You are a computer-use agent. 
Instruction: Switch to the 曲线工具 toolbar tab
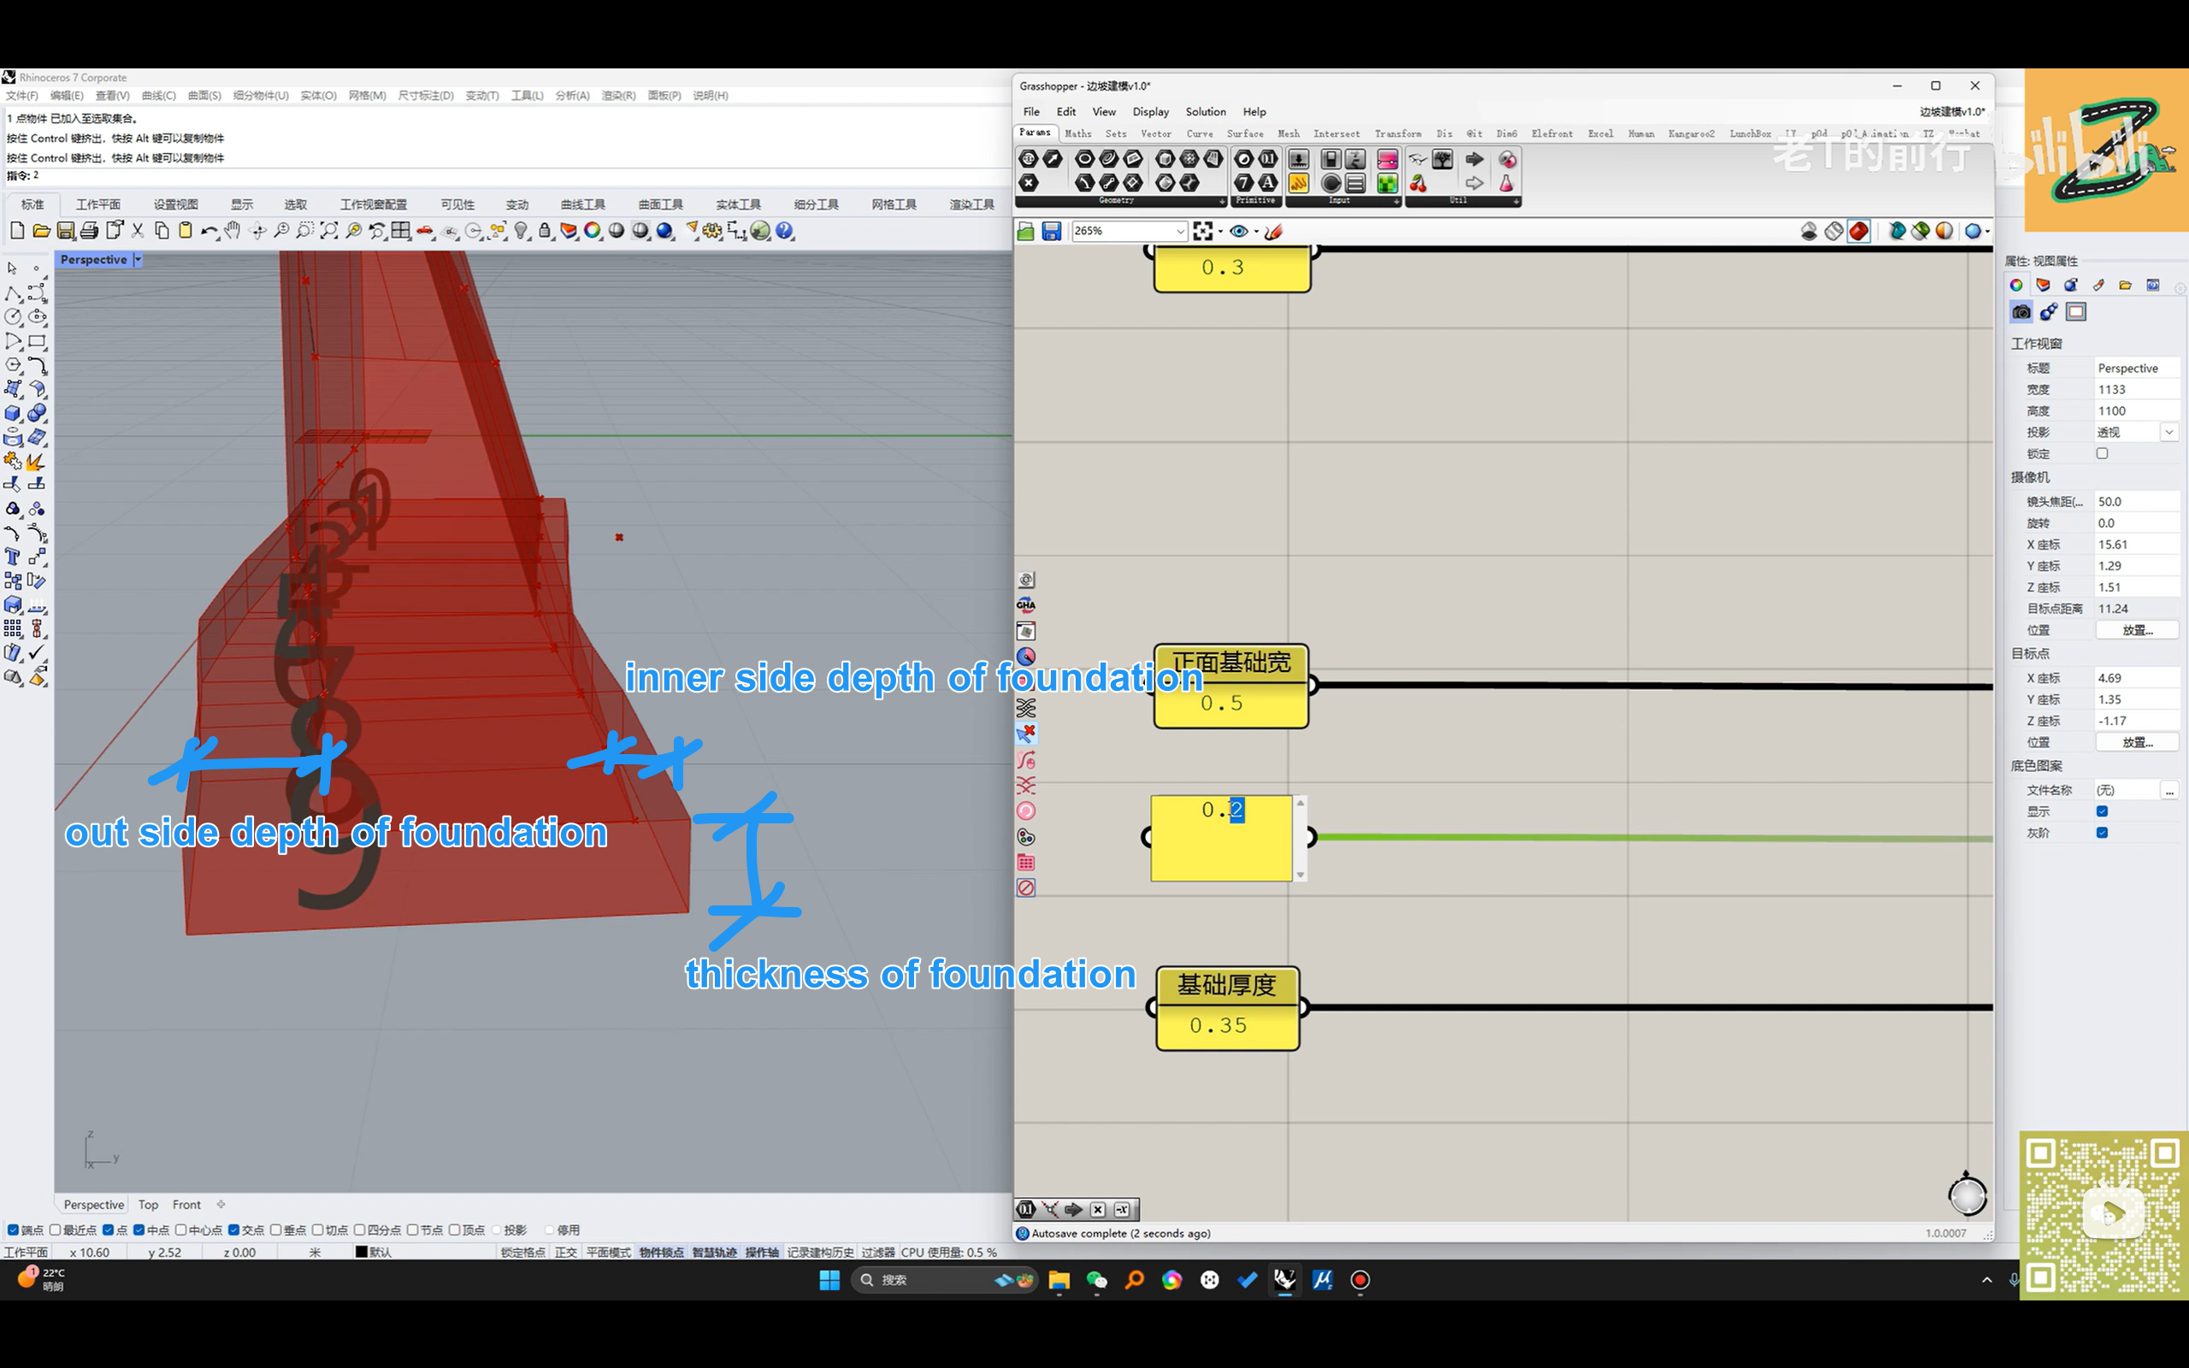click(x=582, y=204)
